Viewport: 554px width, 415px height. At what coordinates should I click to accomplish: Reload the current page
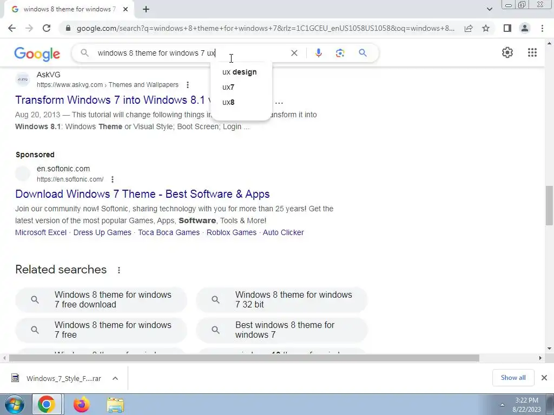(x=47, y=28)
